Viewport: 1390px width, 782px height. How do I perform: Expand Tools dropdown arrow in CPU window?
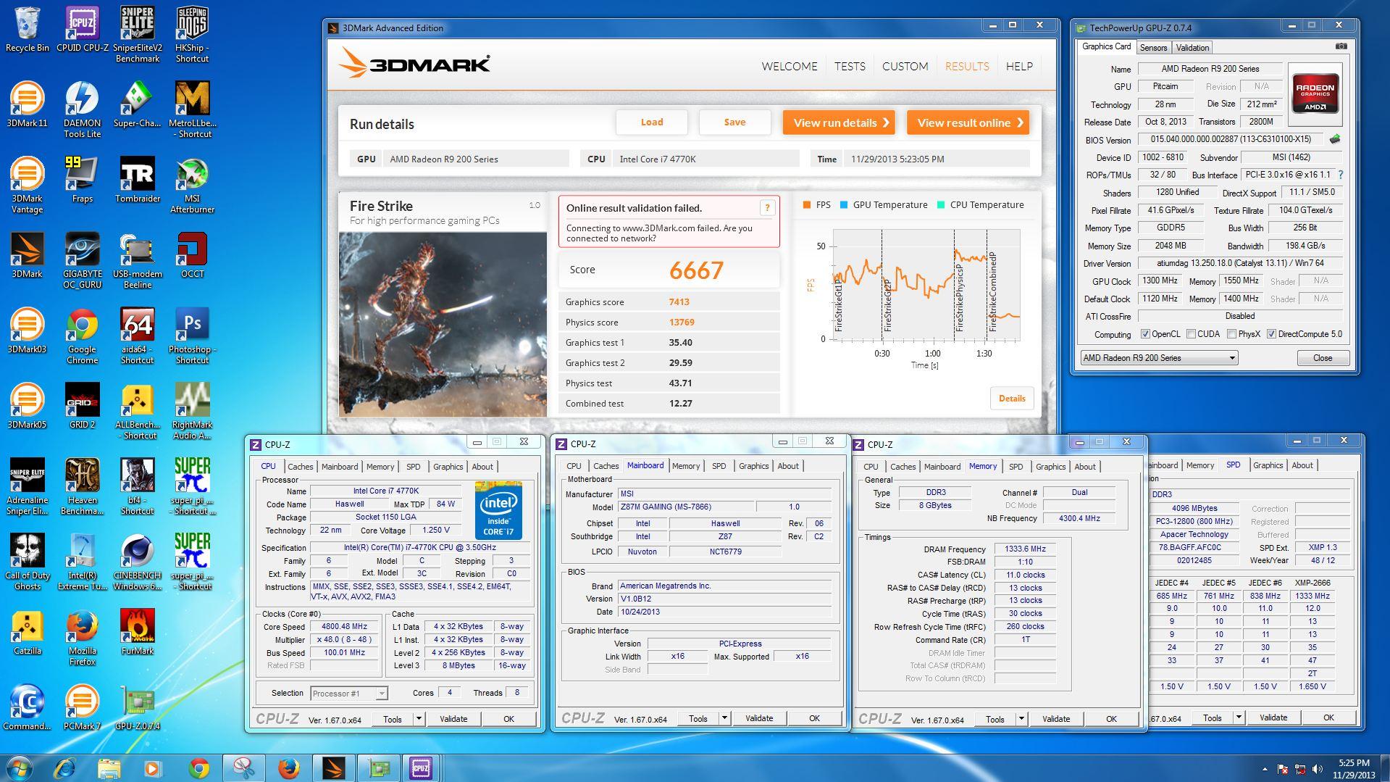[x=419, y=719]
